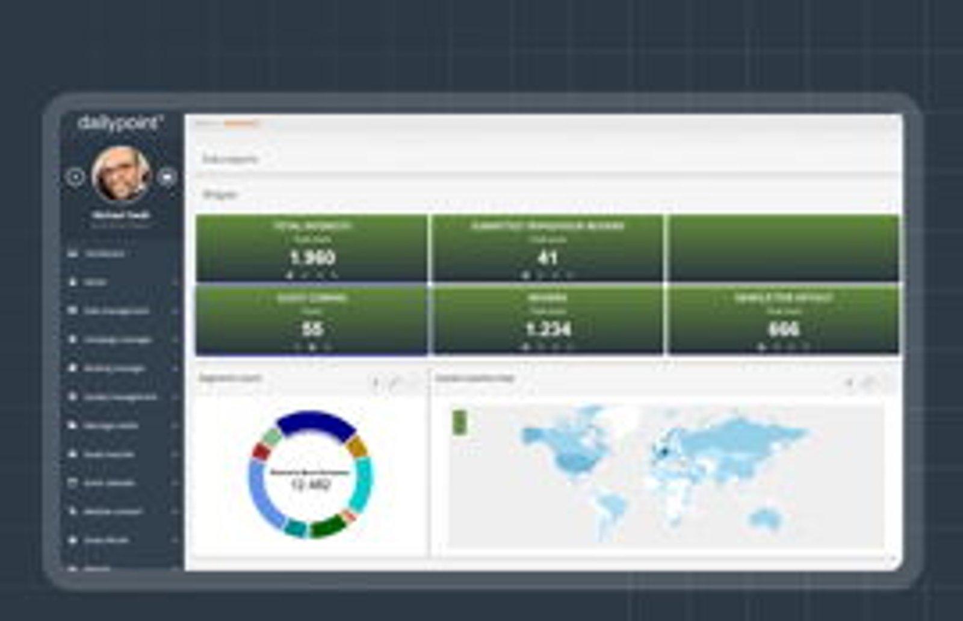Click the dark highlighted country in Europe on map
This screenshot has height=621, width=963.
tap(664, 451)
